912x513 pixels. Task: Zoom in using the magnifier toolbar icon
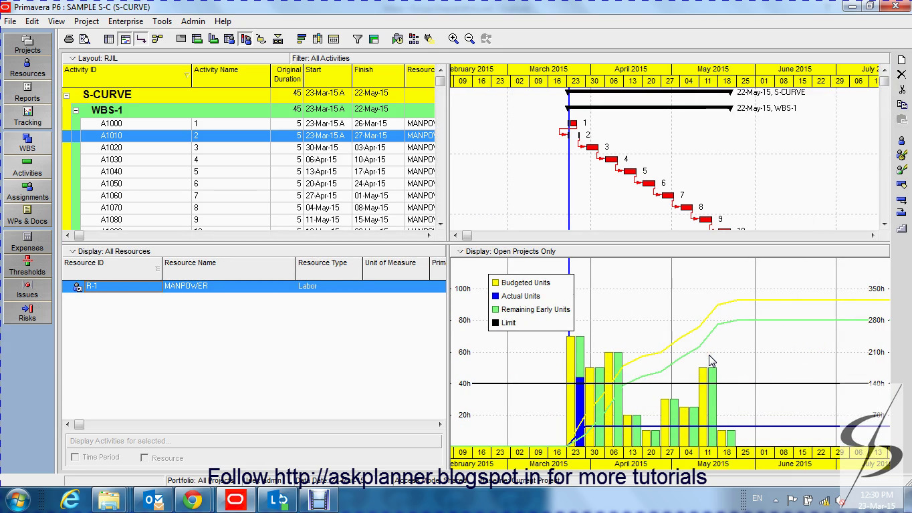point(454,39)
